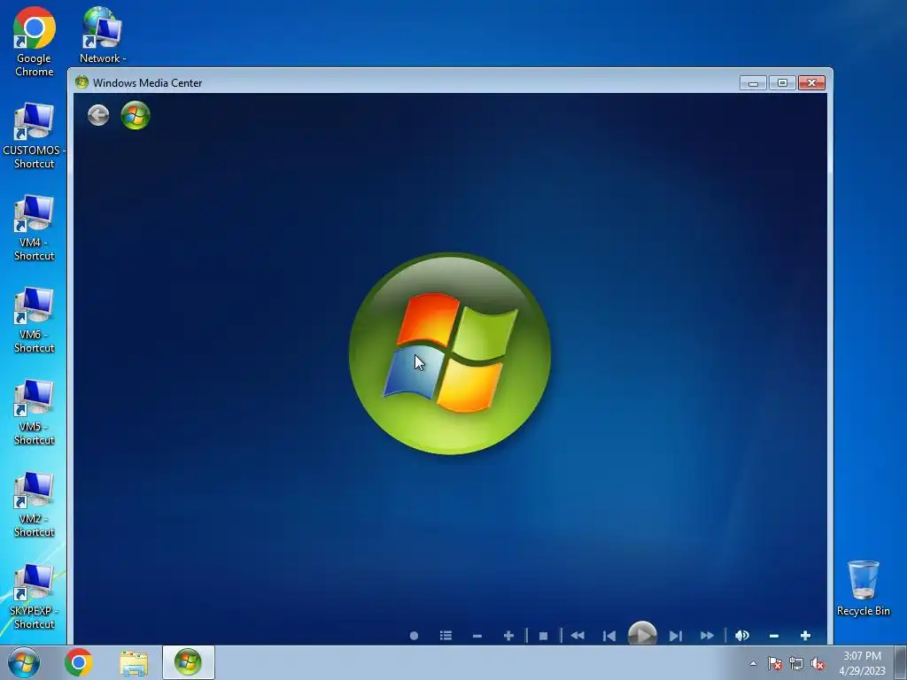The height and width of the screenshot is (680, 907).
Task: Click the large Media Center logo orb
Action: click(450, 353)
